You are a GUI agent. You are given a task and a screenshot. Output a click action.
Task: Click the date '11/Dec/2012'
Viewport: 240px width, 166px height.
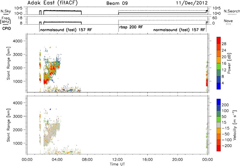192,3
